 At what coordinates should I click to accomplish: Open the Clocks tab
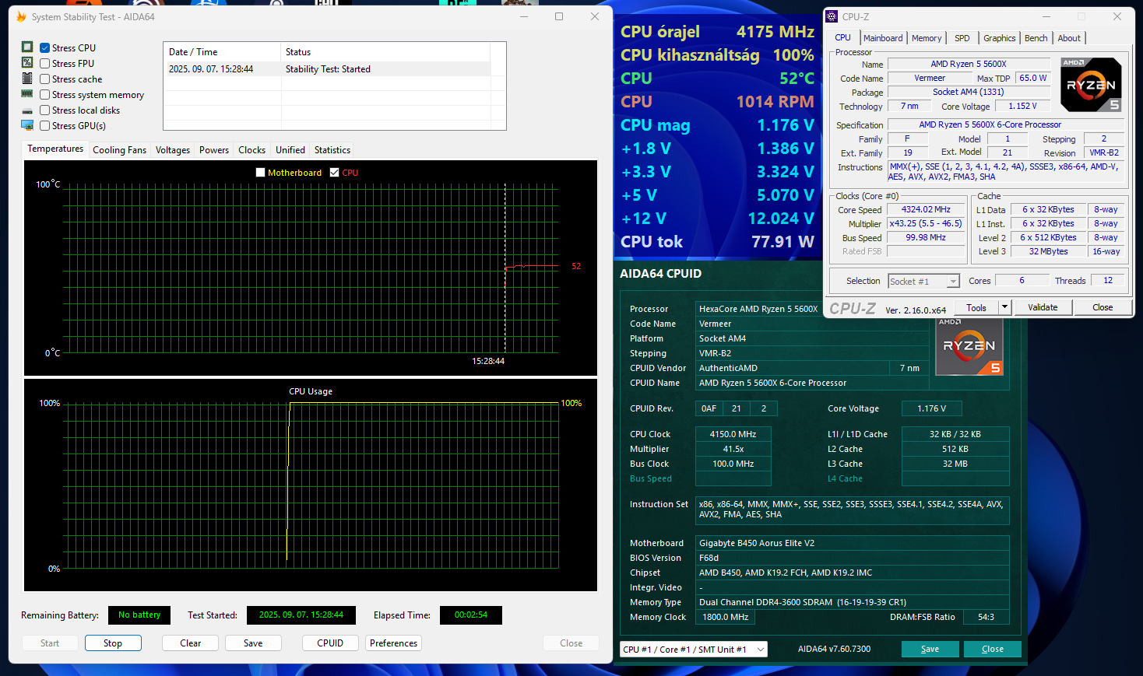[x=251, y=150]
